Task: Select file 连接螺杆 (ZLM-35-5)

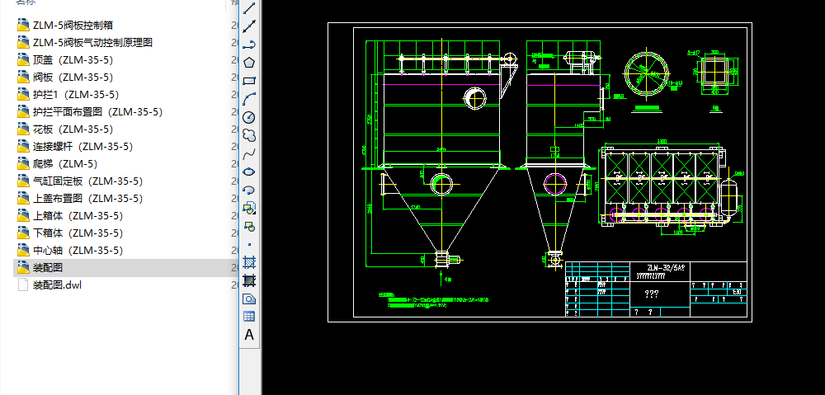Action: point(82,147)
